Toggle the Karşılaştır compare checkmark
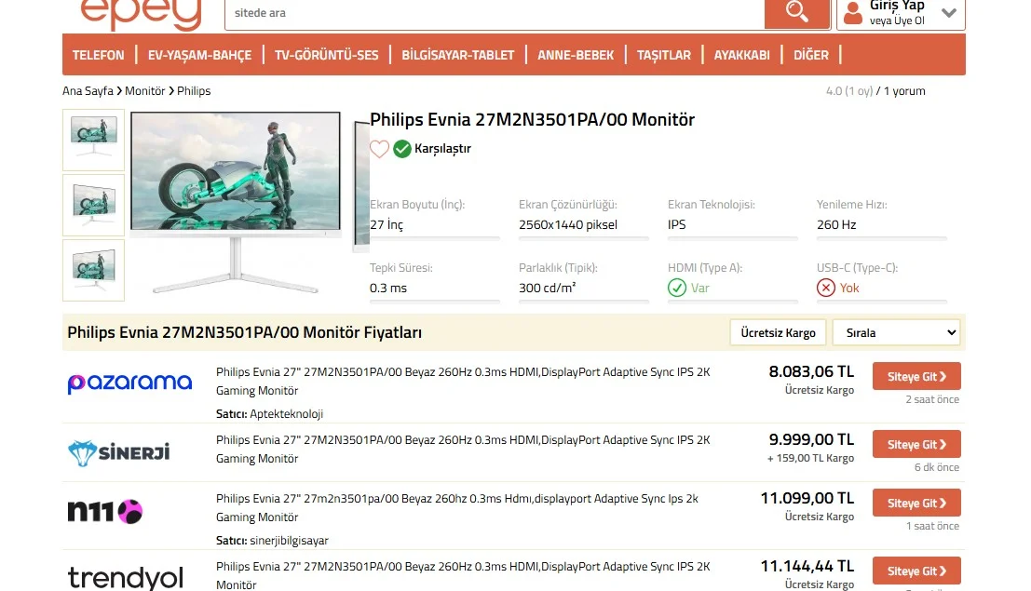Screen dimensions: 1031x591 point(401,149)
